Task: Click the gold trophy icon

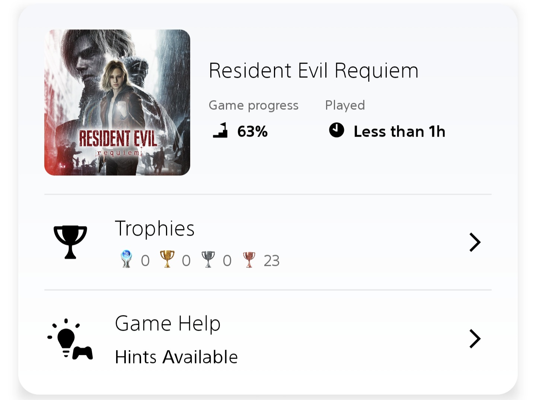Action: coord(167,259)
